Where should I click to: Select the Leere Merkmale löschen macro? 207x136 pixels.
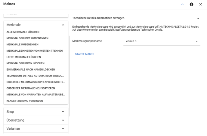point(24,57)
